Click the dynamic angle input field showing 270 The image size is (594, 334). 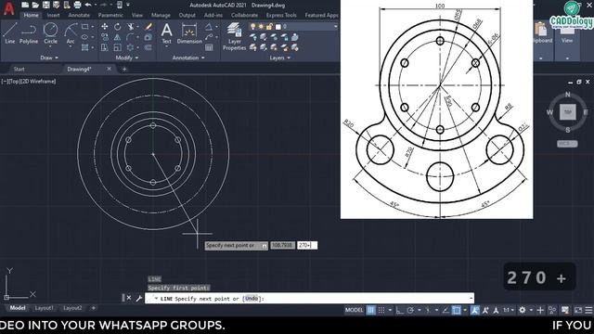pos(307,245)
